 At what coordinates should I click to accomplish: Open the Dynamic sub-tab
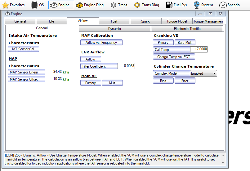(x=114, y=29)
